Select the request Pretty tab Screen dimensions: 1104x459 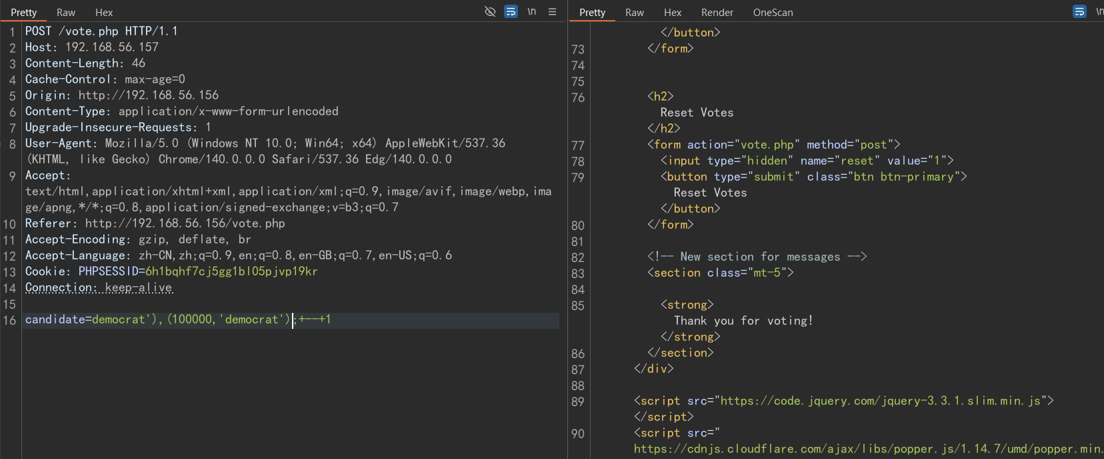[24, 13]
